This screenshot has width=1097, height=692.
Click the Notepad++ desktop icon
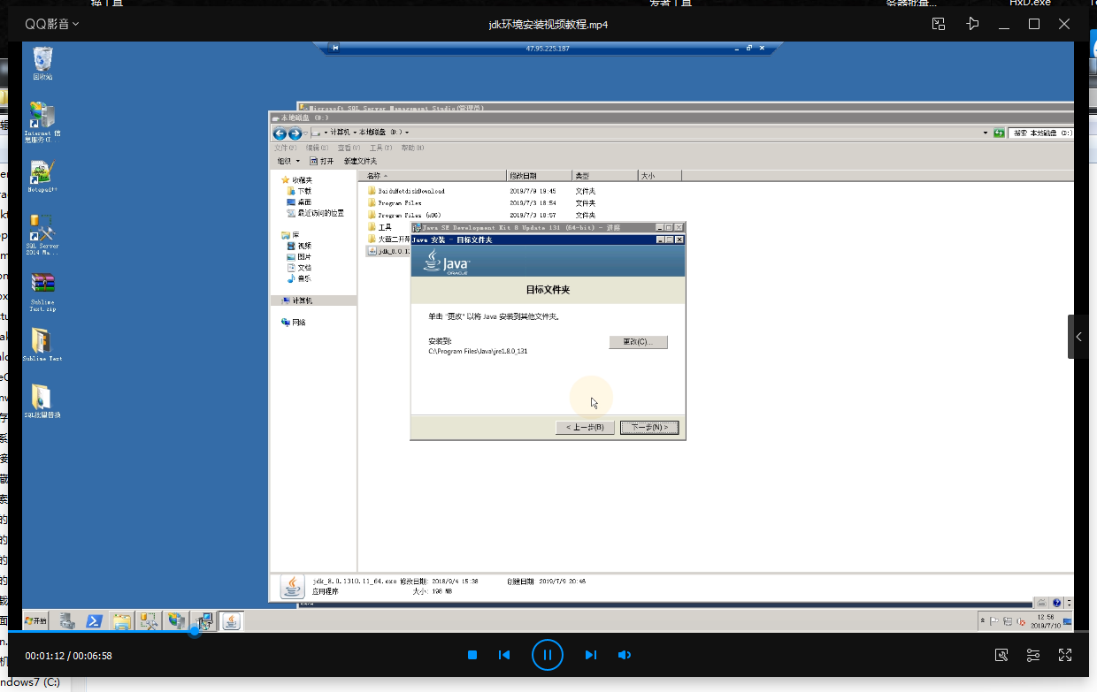(x=42, y=176)
